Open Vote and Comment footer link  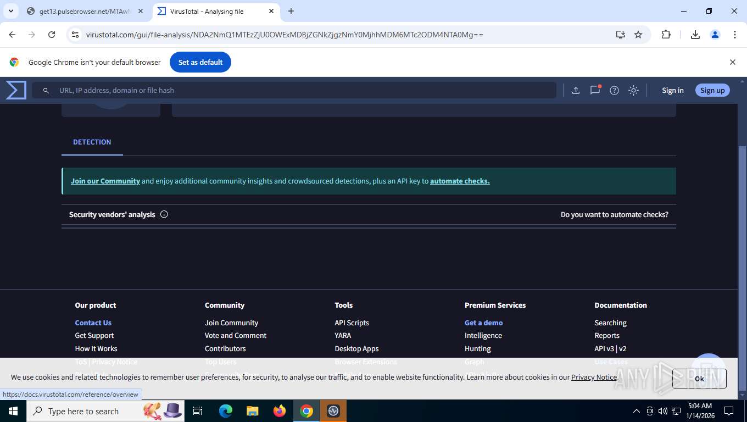236,335
